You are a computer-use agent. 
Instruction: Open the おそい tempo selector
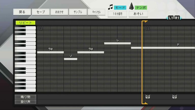(138, 14)
